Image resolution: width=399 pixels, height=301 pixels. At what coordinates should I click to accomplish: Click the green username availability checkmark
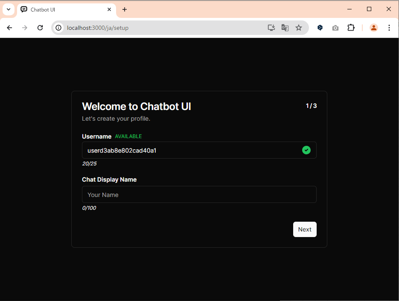click(x=306, y=150)
